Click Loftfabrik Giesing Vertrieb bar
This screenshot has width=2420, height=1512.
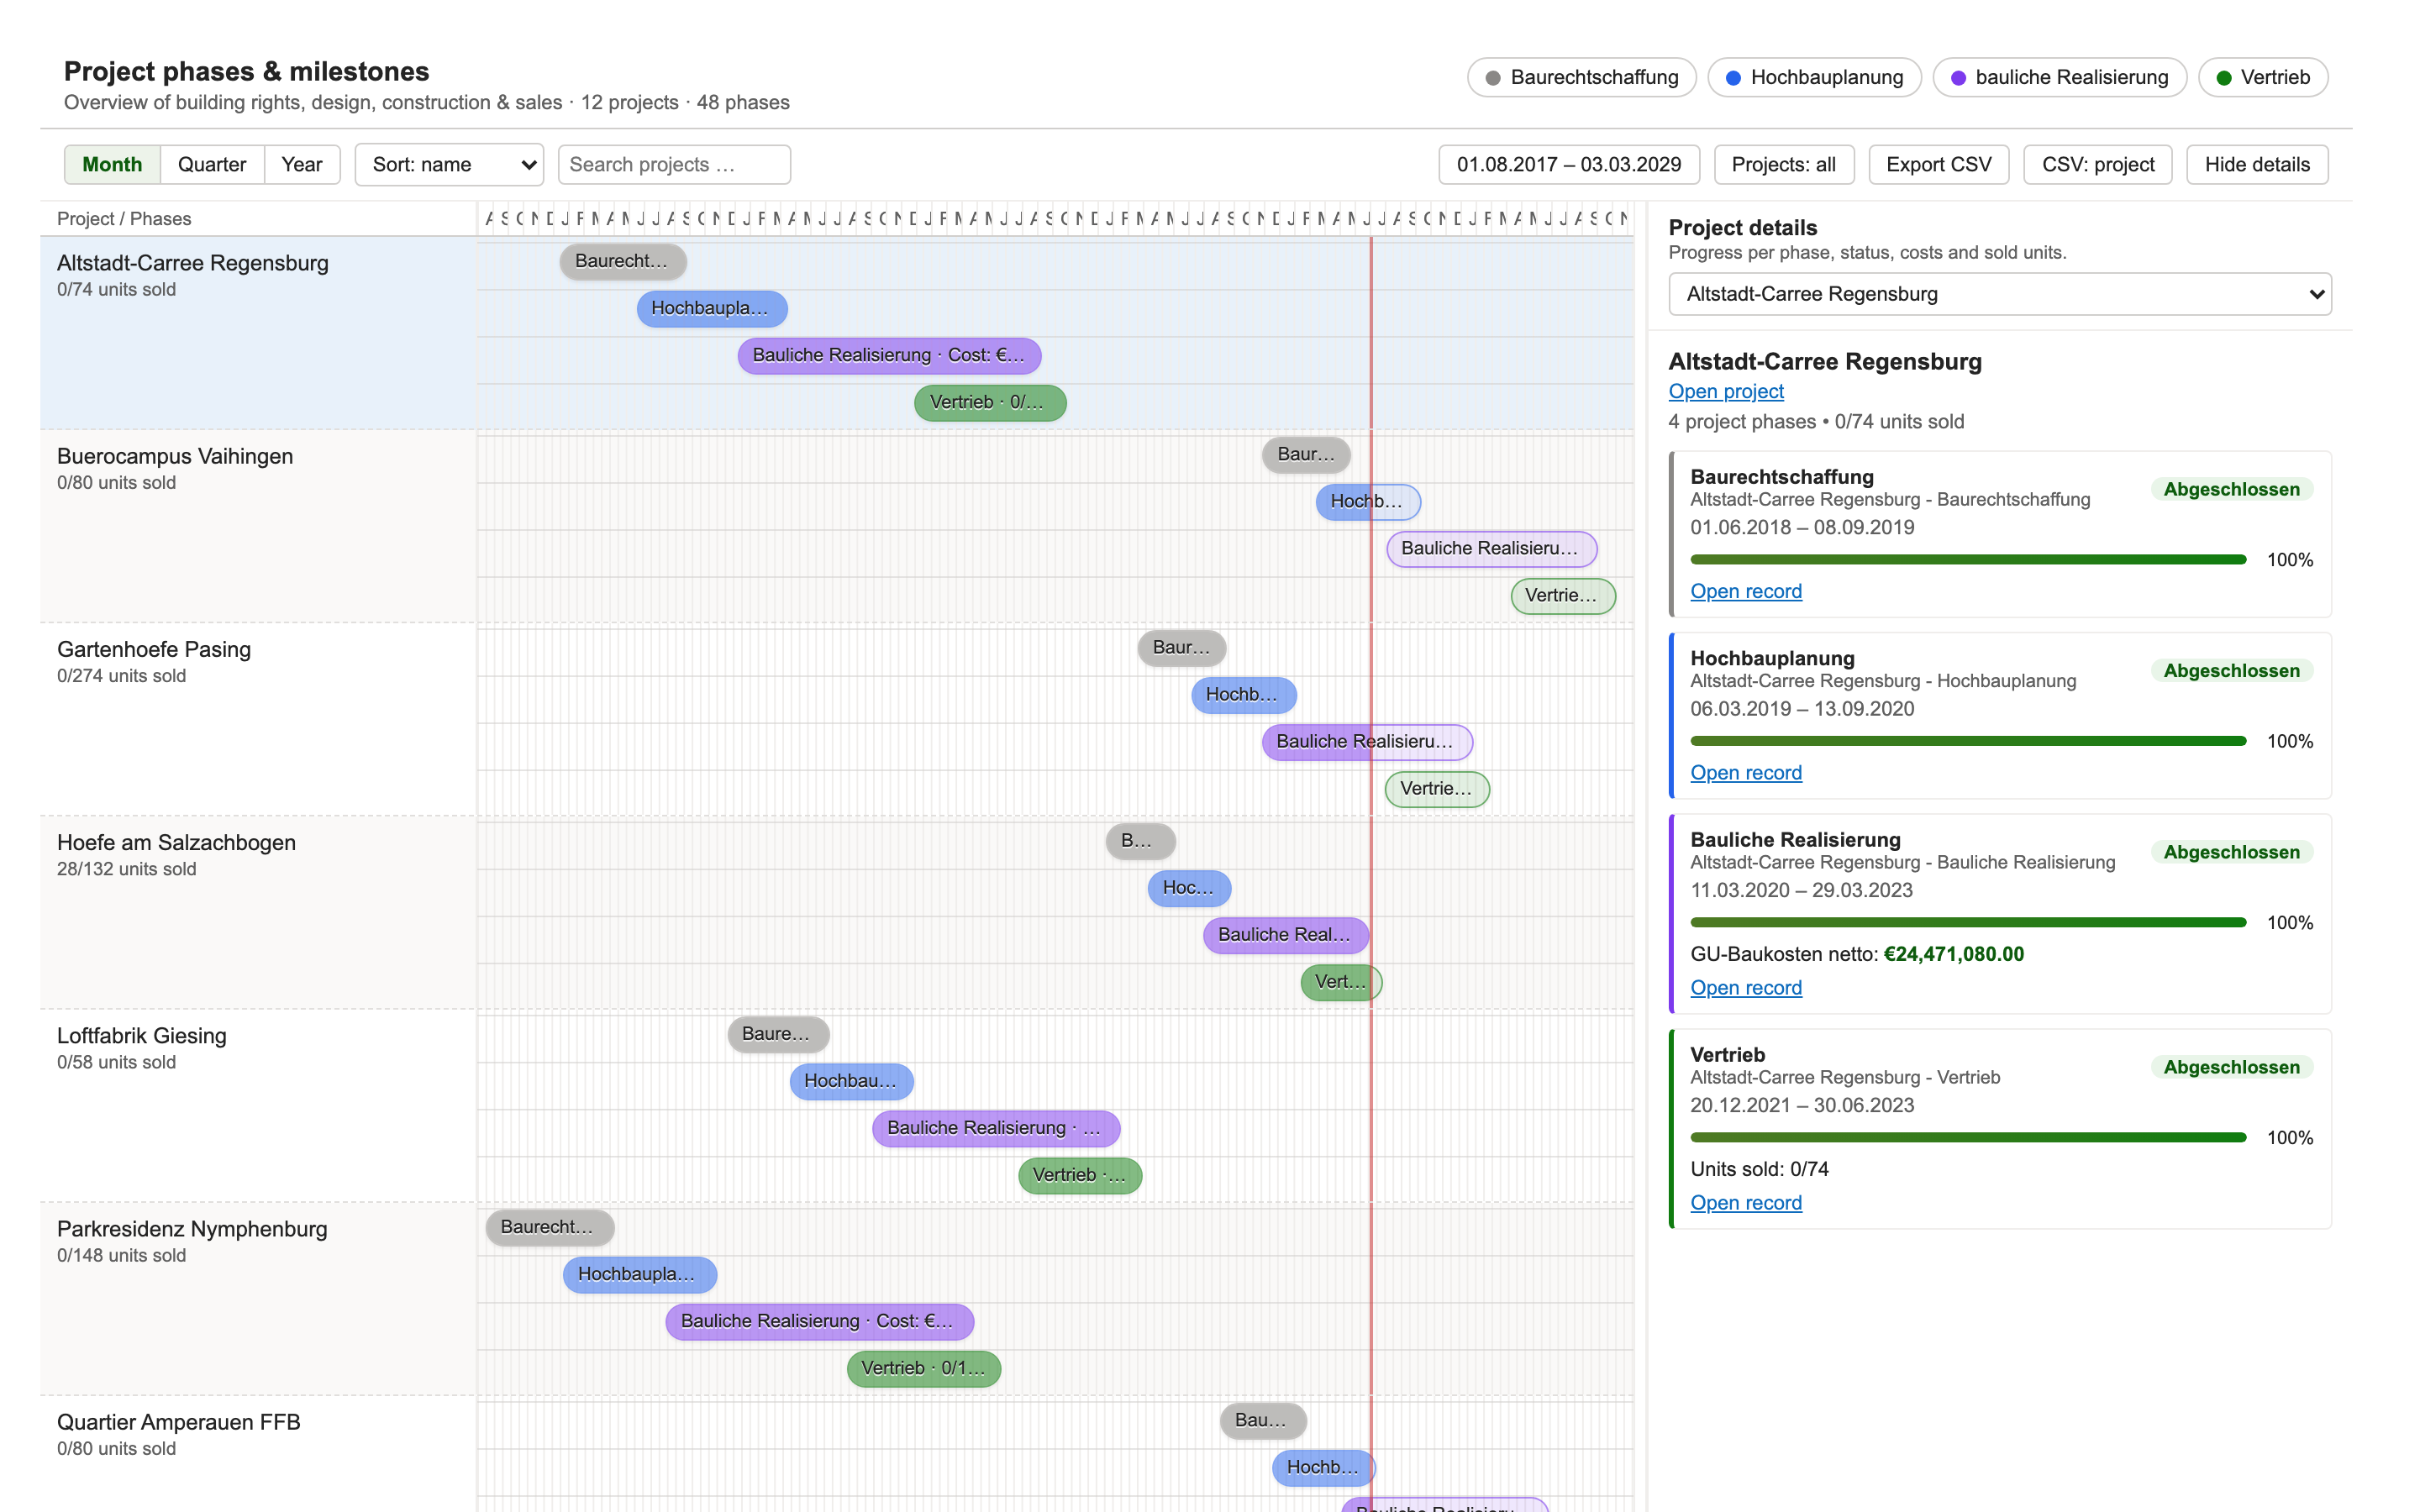pyautogui.click(x=1080, y=1174)
